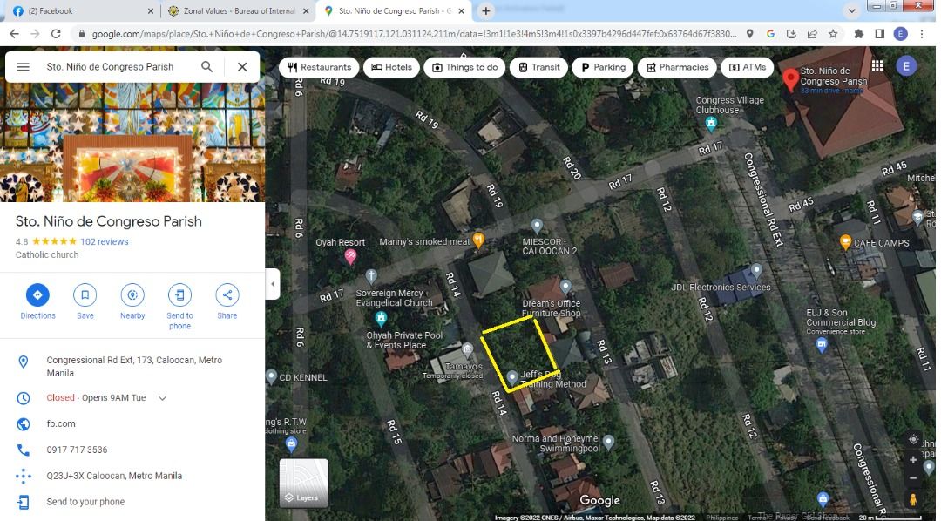Save Sto. Niño de Congreso Parish
941x521 pixels.
tap(85, 295)
